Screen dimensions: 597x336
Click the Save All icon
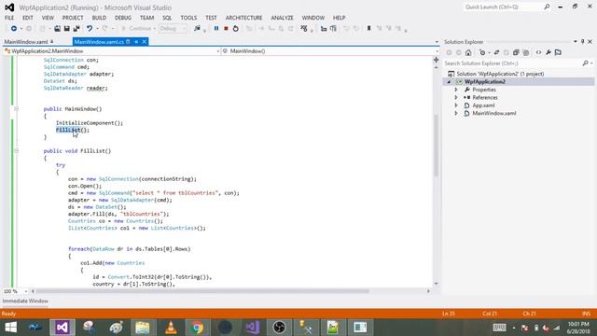(x=76, y=29)
